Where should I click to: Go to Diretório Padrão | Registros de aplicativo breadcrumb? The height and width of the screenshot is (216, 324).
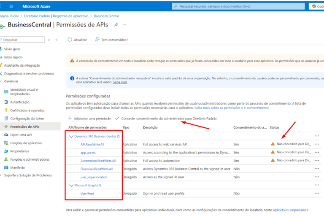click(x=56, y=16)
